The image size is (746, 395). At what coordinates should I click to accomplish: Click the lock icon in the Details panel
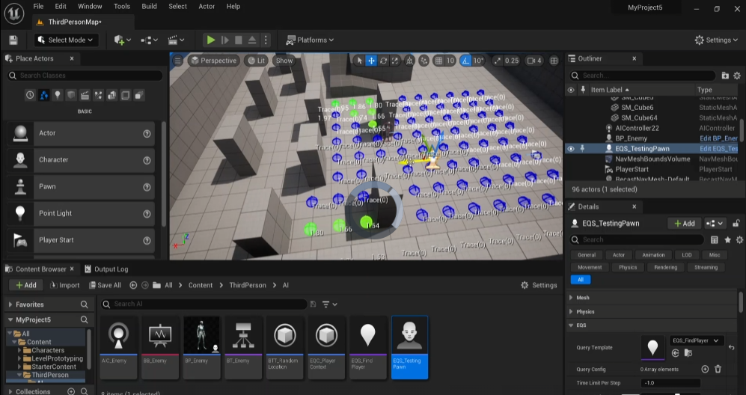coord(736,223)
